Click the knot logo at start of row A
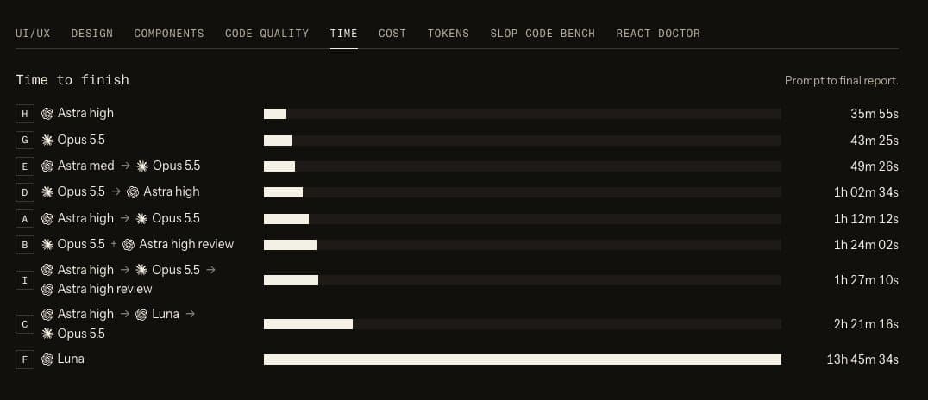Image resolution: width=928 pixels, height=400 pixels. click(x=47, y=219)
